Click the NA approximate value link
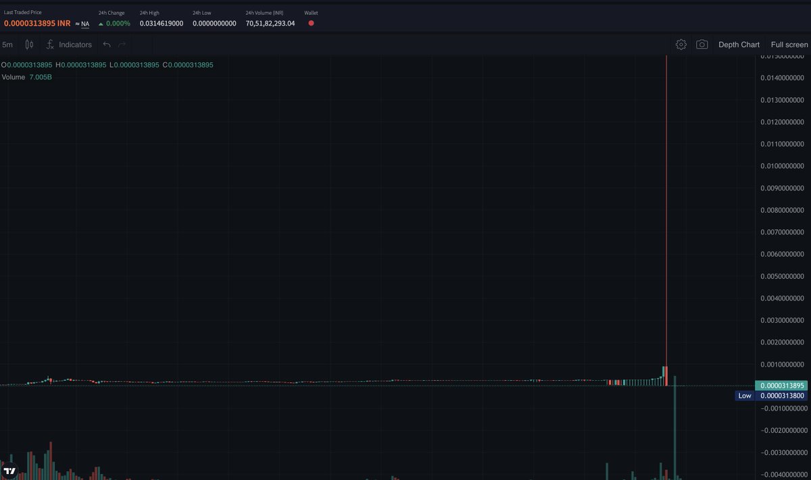 click(84, 23)
